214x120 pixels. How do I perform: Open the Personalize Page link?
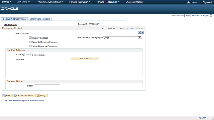click(x=200, y=16)
